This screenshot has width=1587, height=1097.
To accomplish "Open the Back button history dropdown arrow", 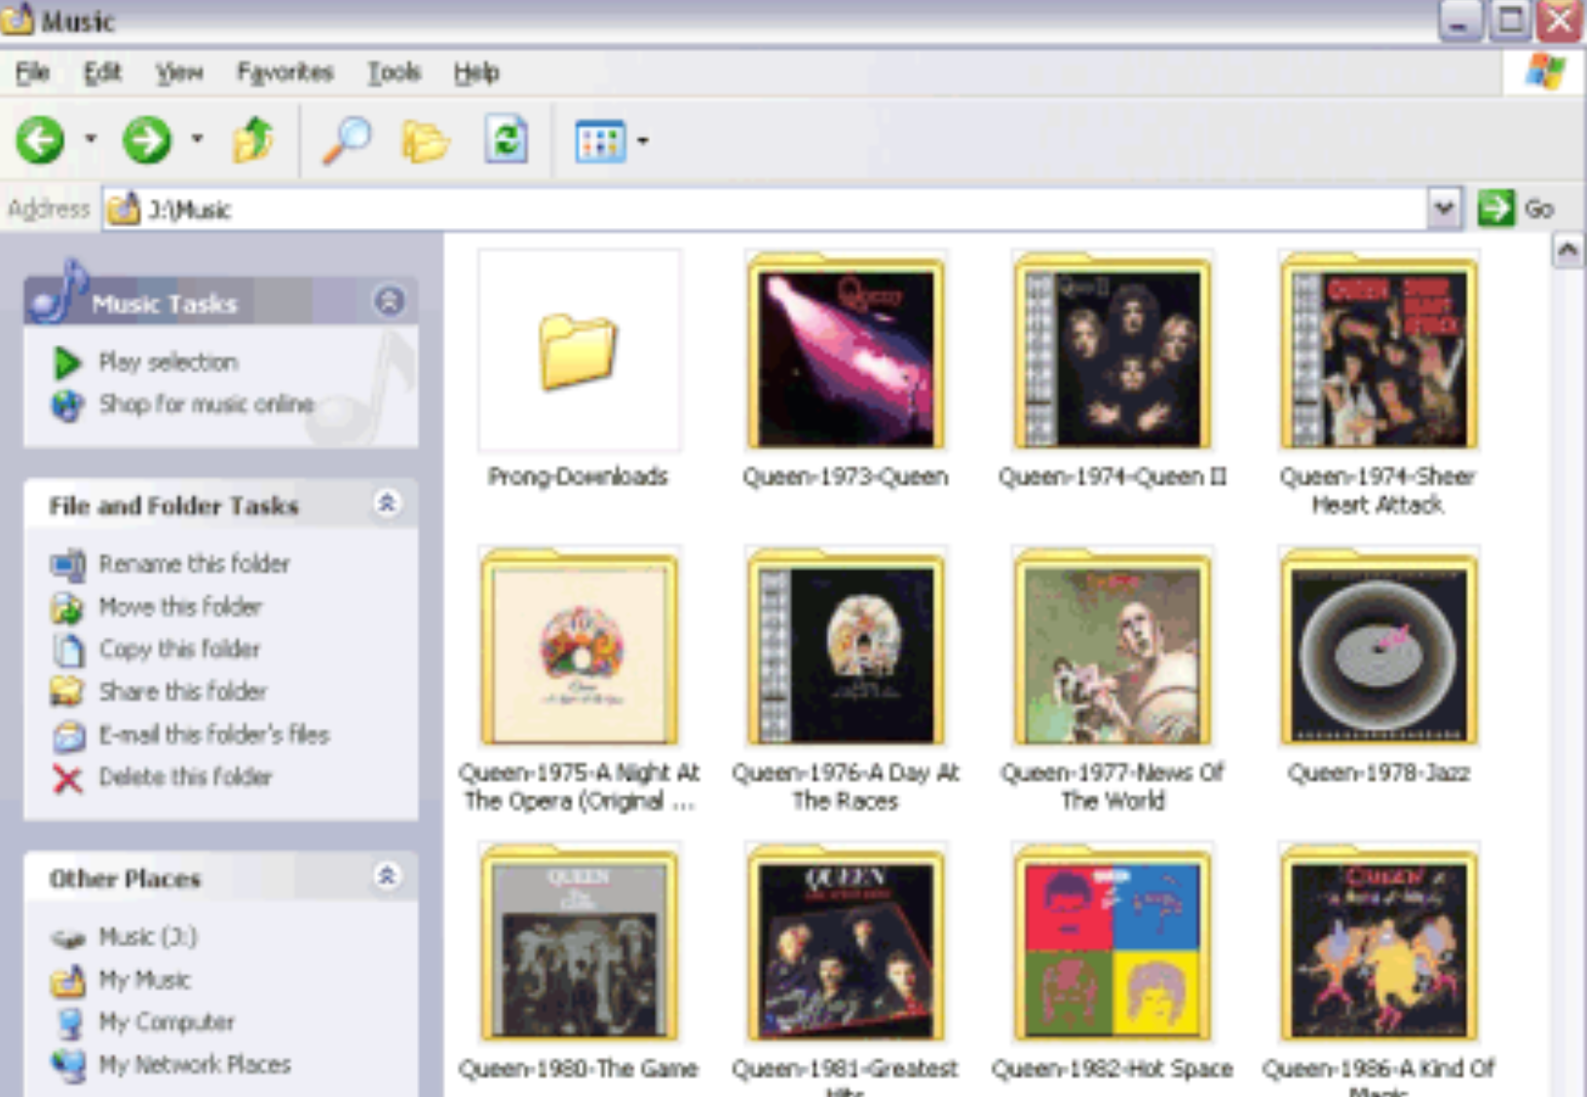I will pyautogui.click(x=91, y=139).
